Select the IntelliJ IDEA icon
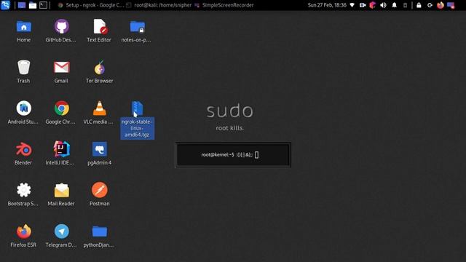The image size is (466, 262). click(x=61, y=154)
